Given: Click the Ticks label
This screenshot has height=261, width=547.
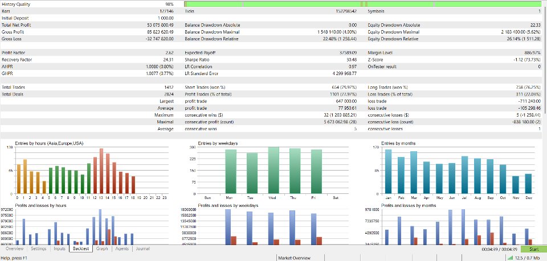Looking at the screenshot, I should click(x=189, y=11).
